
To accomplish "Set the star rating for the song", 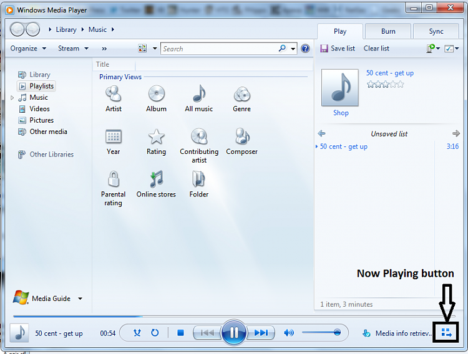I will coord(385,84).
